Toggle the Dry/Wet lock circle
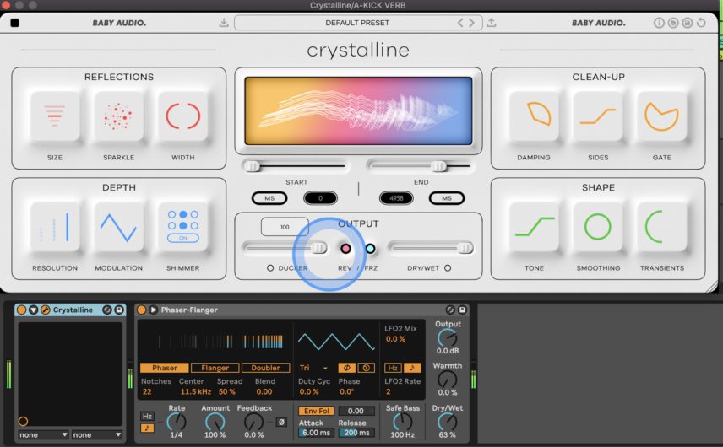The width and height of the screenshot is (723, 447). pos(448,268)
